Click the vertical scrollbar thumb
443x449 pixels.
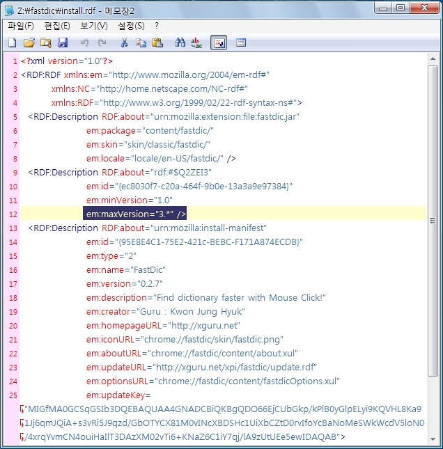click(433, 221)
